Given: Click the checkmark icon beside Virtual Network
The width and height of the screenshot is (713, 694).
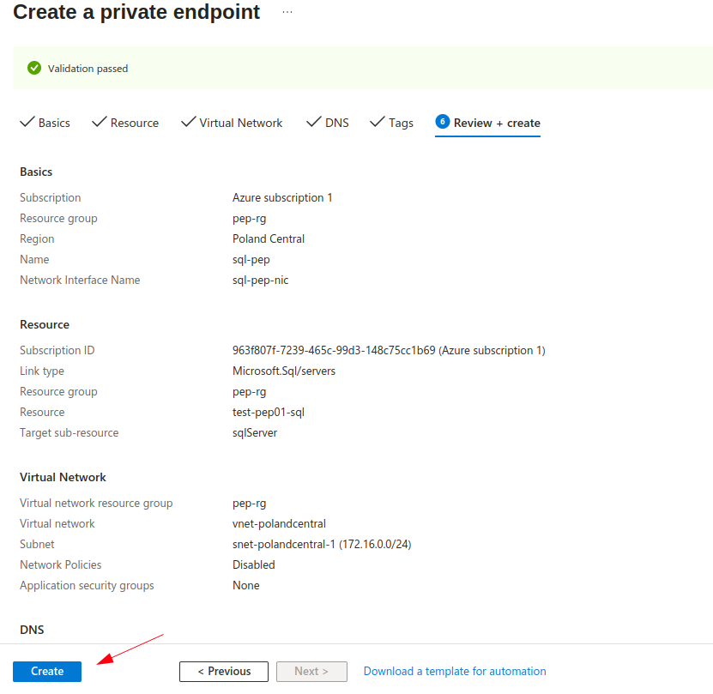Looking at the screenshot, I should (x=188, y=122).
